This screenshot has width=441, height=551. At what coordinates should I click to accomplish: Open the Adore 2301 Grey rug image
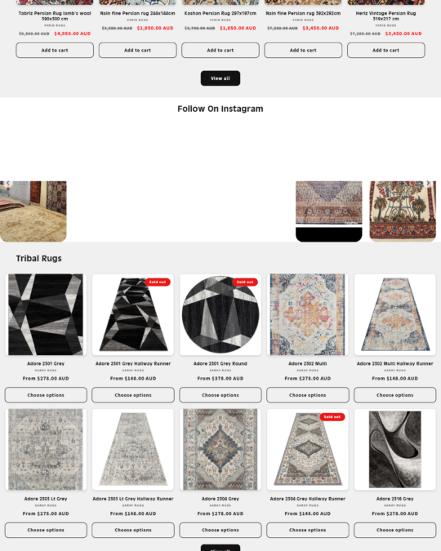click(46, 314)
